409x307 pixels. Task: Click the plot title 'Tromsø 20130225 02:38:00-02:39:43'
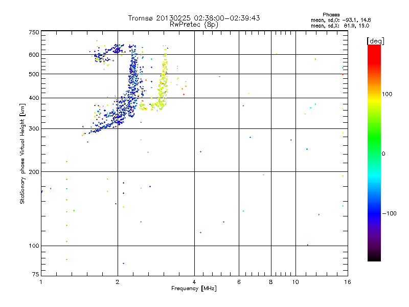click(194, 18)
